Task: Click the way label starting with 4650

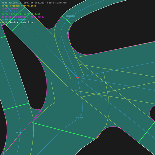Action: coord(20,132)
